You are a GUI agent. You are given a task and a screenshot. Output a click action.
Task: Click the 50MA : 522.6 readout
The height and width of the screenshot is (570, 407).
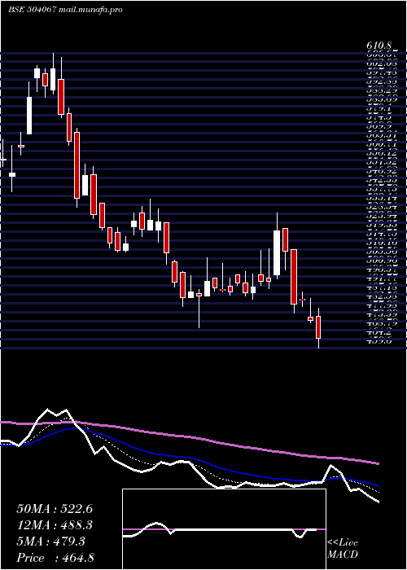(55, 509)
